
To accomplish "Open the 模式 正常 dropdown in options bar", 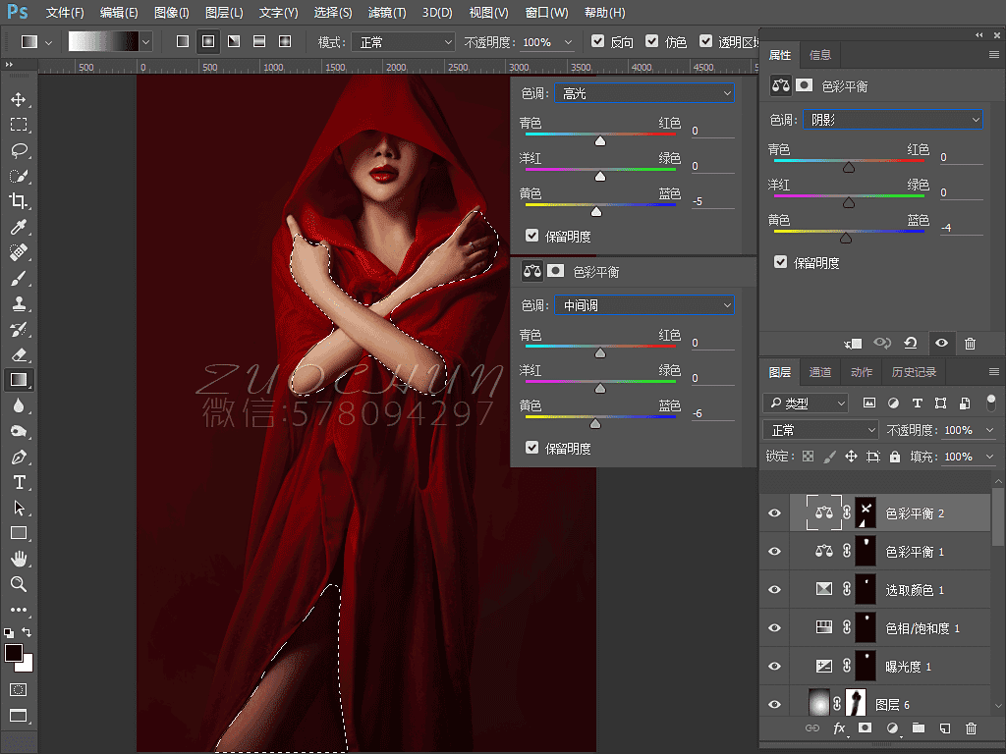I will point(405,42).
